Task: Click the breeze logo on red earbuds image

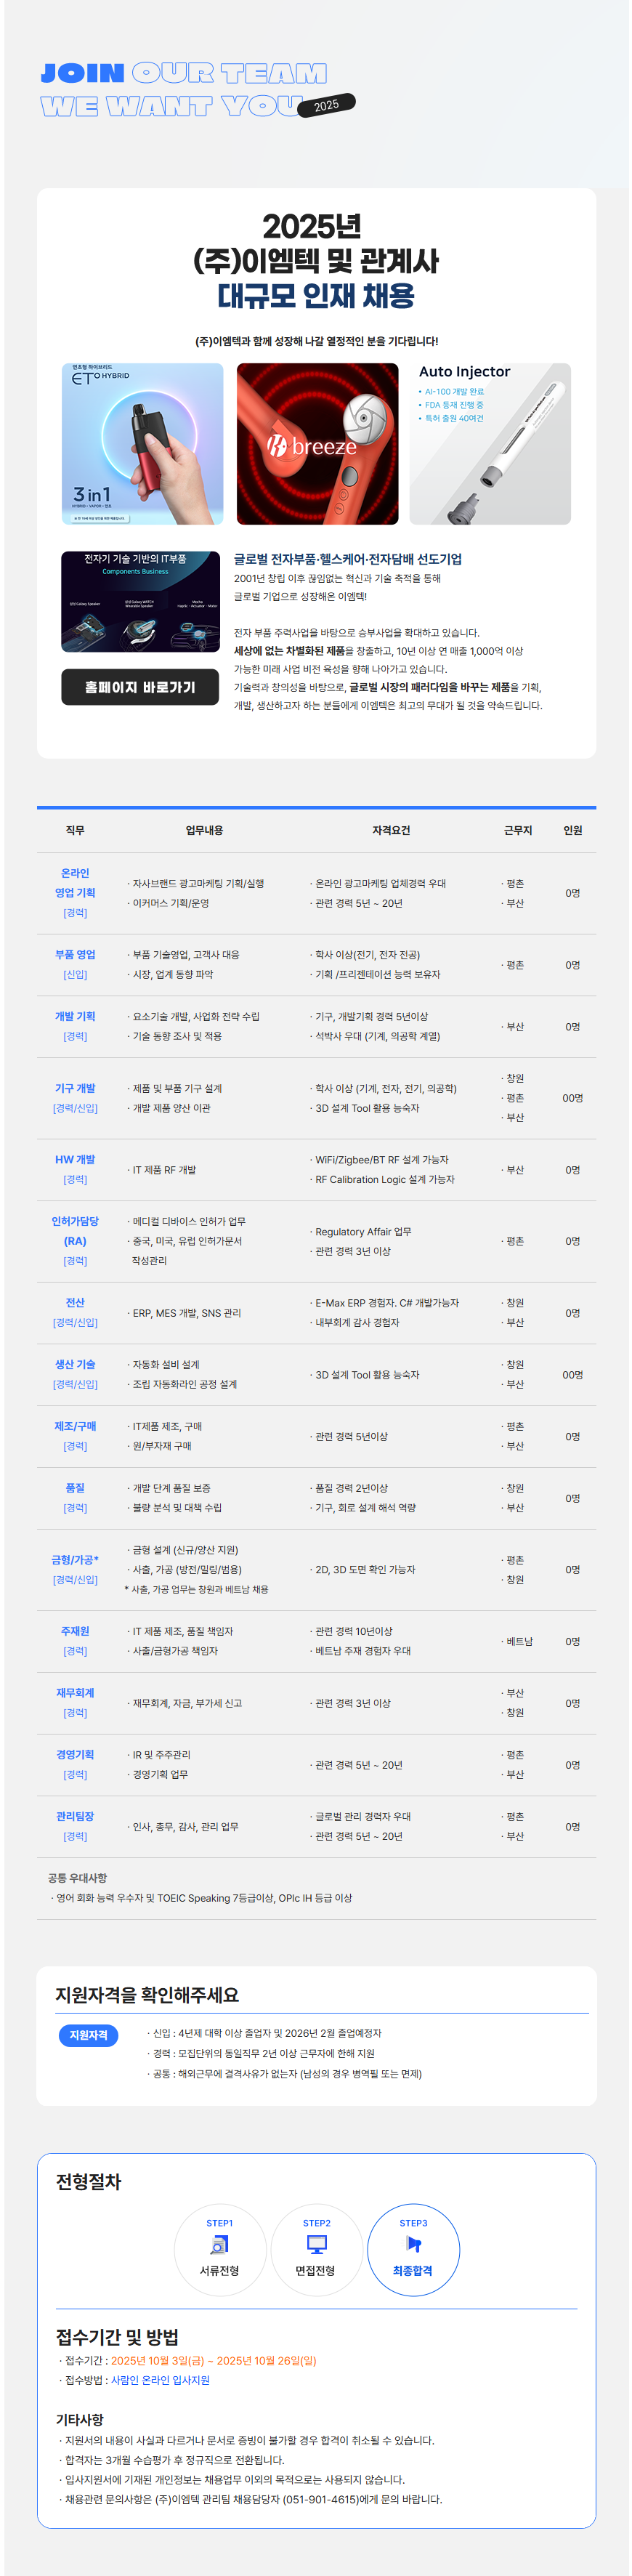Action: tap(312, 447)
